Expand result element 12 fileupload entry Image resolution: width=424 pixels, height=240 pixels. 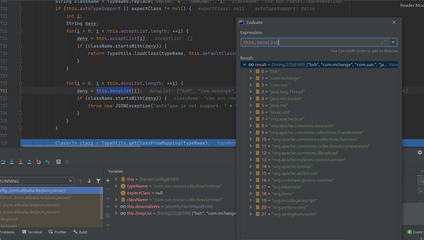(251, 153)
